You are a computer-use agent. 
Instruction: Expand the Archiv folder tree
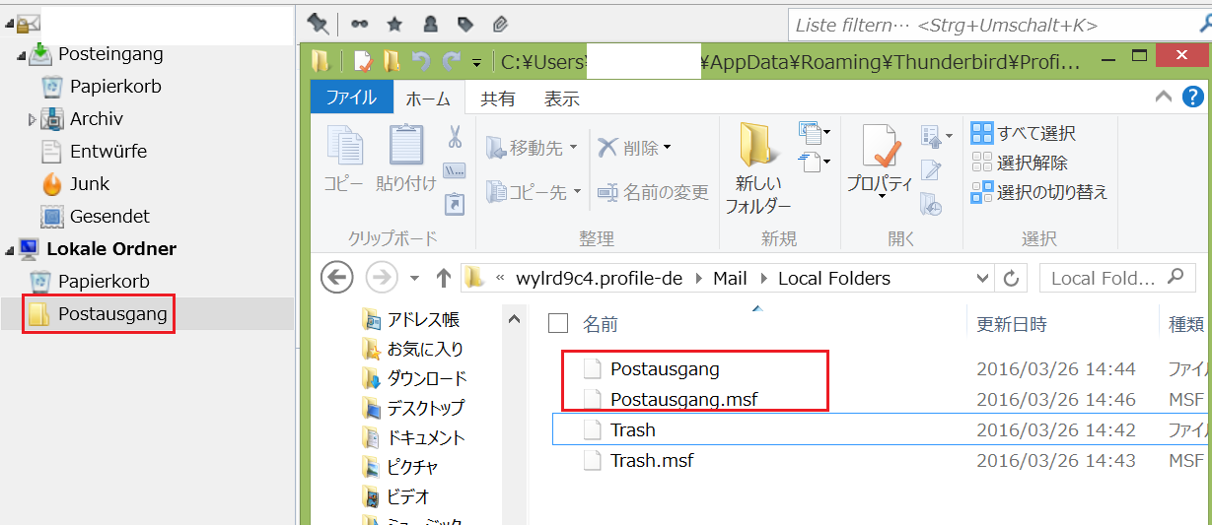pos(32,119)
